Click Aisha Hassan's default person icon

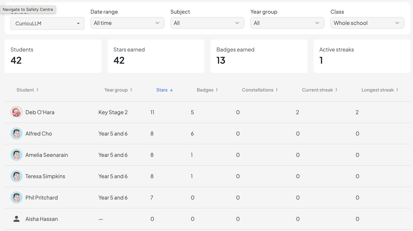coord(17,219)
